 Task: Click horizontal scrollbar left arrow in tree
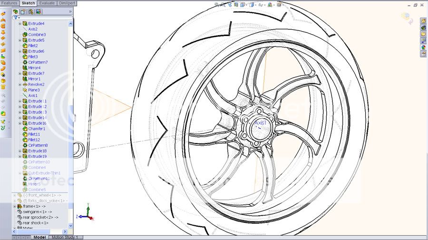[x=14, y=231]
